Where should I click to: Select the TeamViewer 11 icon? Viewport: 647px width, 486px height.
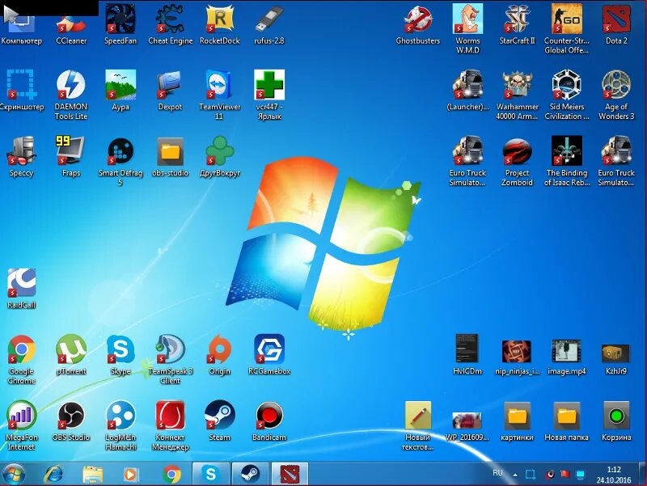click(x=219, y=95)
